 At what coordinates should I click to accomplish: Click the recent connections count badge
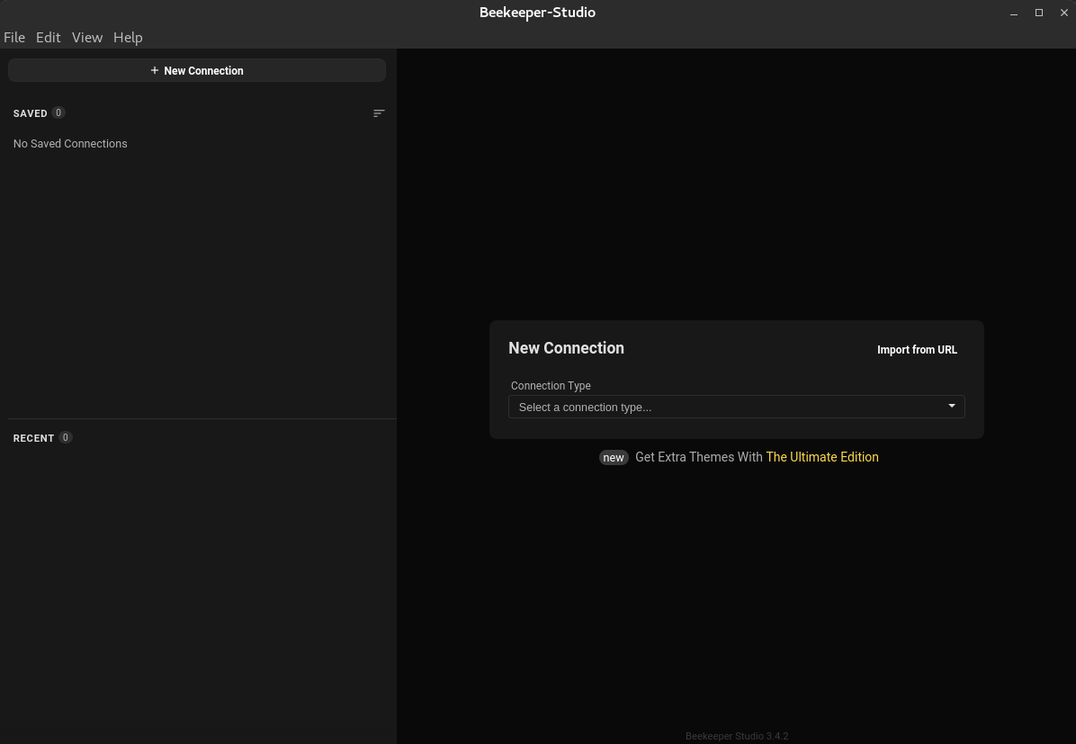[65, 437]
